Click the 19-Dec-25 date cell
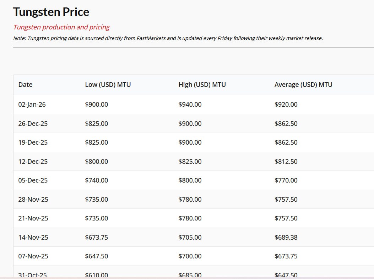The image size is (374, 279). pos(33,143)
